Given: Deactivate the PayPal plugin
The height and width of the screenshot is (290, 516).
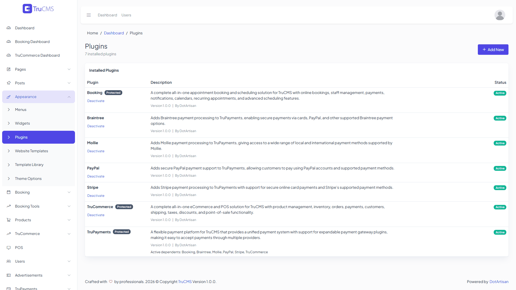Looking at the screenshot, I should 96,176.
